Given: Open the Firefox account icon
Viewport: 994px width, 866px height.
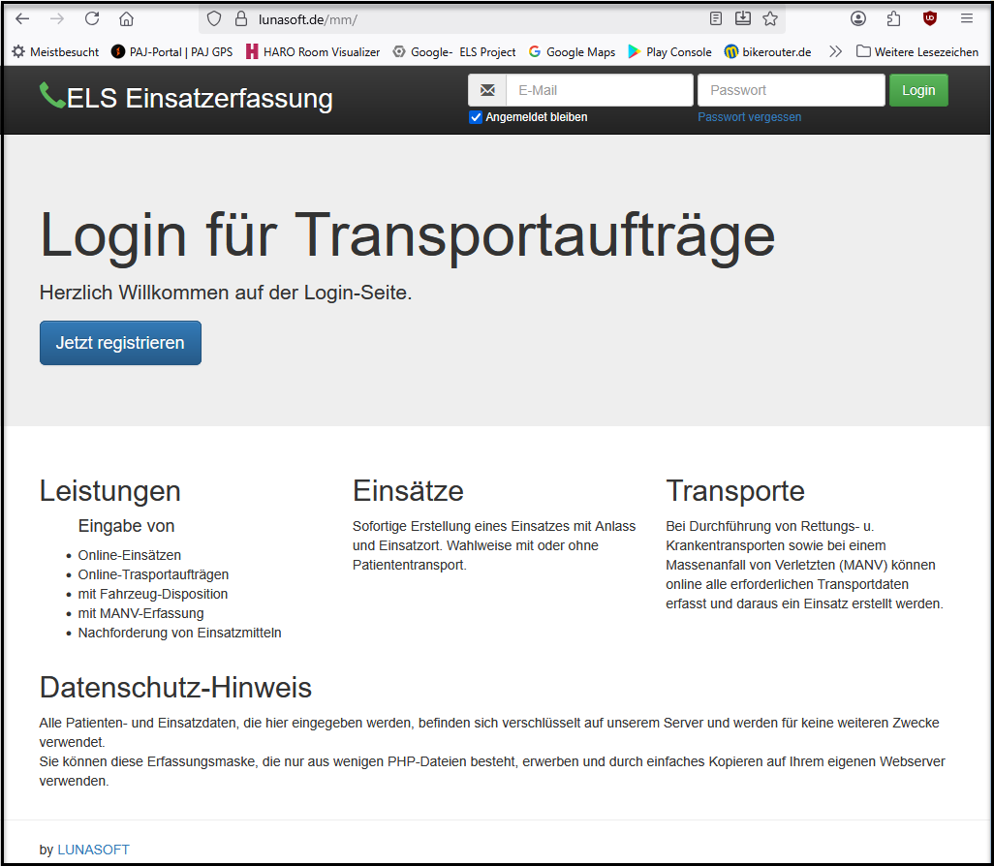Looking at the screenshot, I should click(x=858, y=18).
